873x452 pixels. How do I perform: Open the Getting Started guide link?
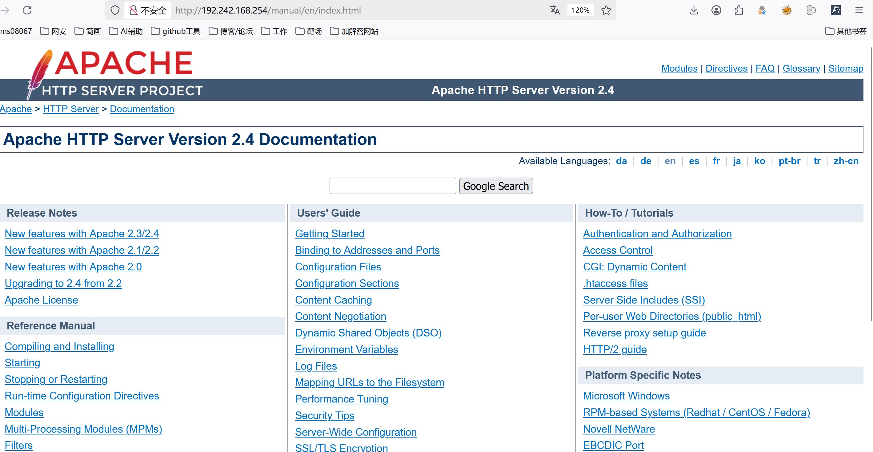(329, 234)
